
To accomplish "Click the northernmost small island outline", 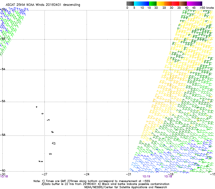I will click(37, 107).
